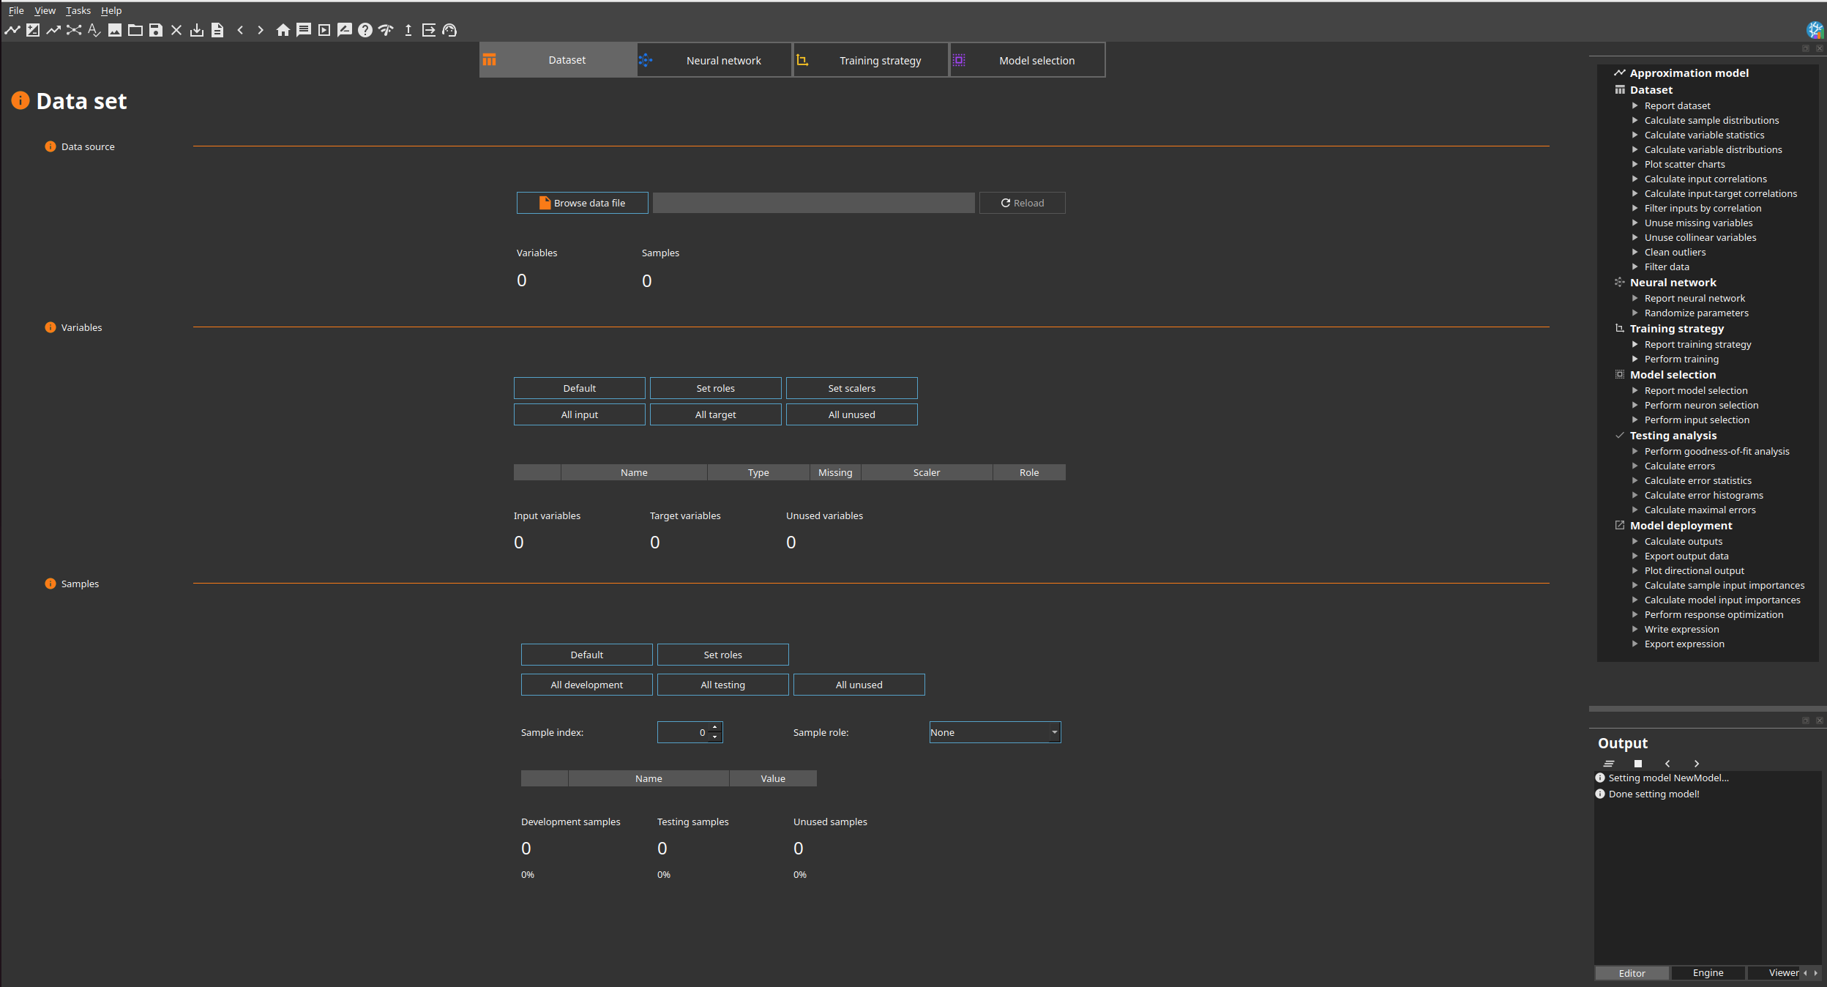The height and width of the screenshot is (987, 1827).
Task: Click the 'All testing' samples button
Action: click(722, 685)
